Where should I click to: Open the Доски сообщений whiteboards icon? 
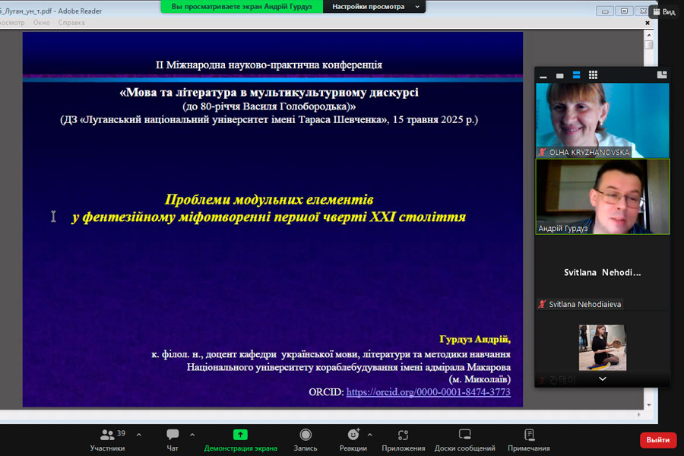pyautogui.click(x=464, y=434)
